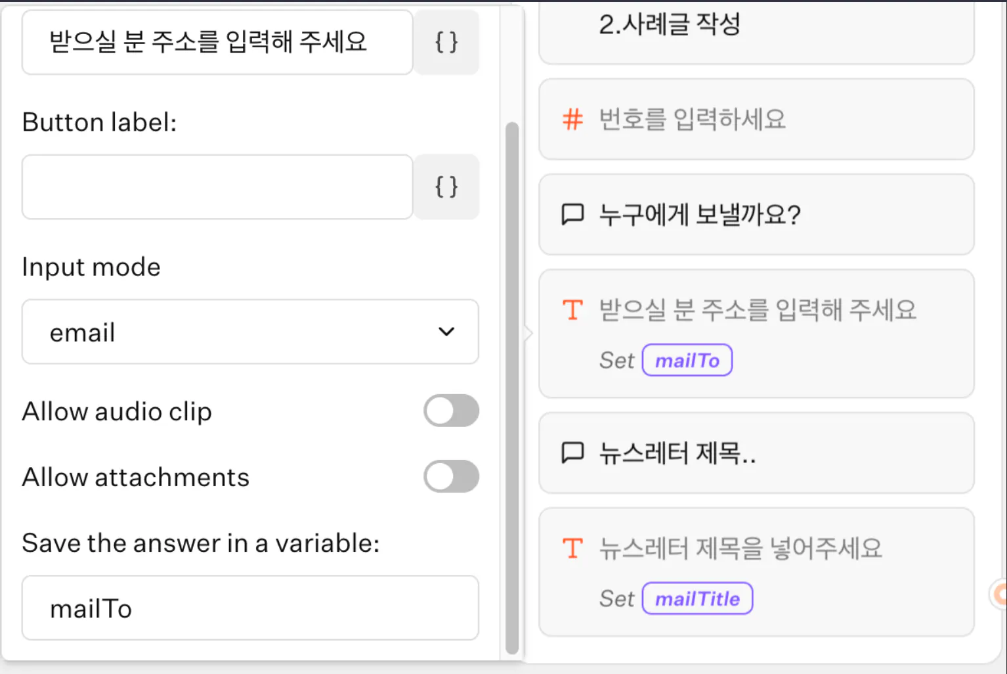Click the empty Button label input field
The height and width of the screenshot is (674, 1007).
[217, 187]
